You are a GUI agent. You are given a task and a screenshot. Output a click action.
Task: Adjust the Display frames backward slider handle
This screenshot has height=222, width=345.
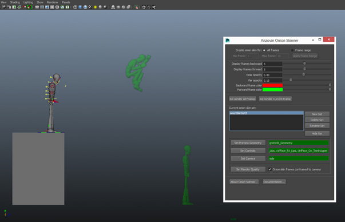click(x=304, y=64)
